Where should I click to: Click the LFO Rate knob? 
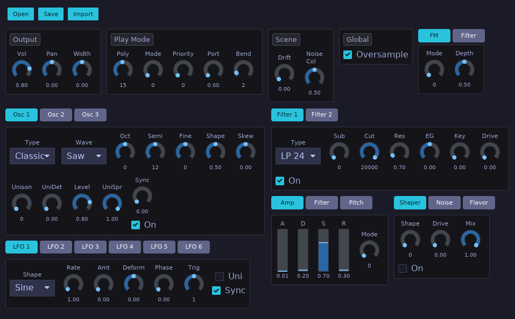click(x=73, y=284)
